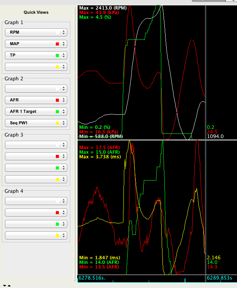Click the red color swatch beside MAP
The image size is (237, 288).
tap(57, 44)
